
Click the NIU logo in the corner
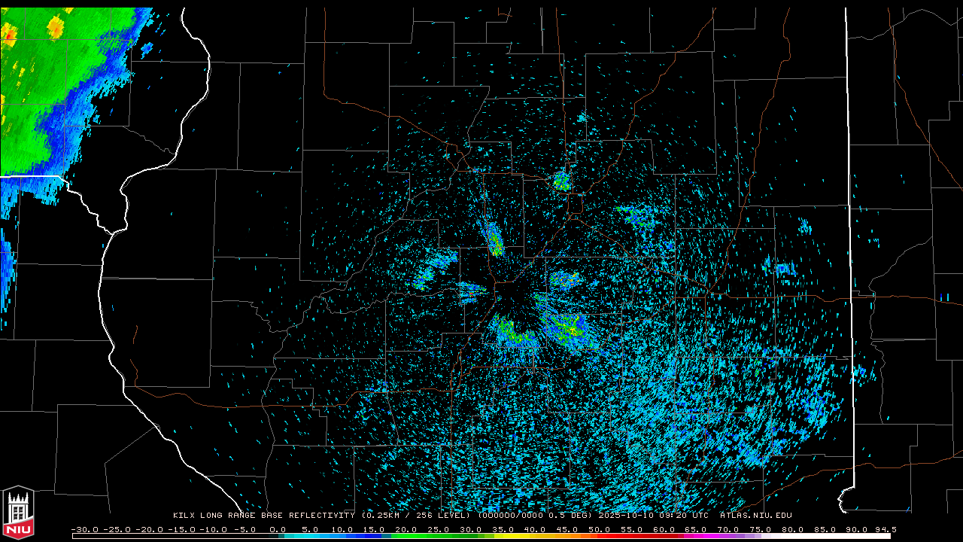pos(18,513)
